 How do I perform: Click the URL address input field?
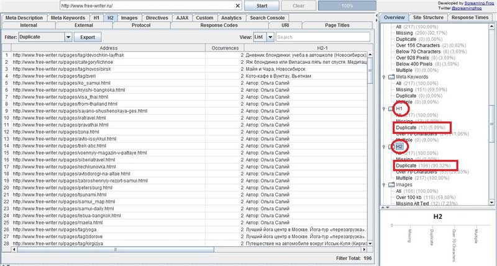click(147, 6)
